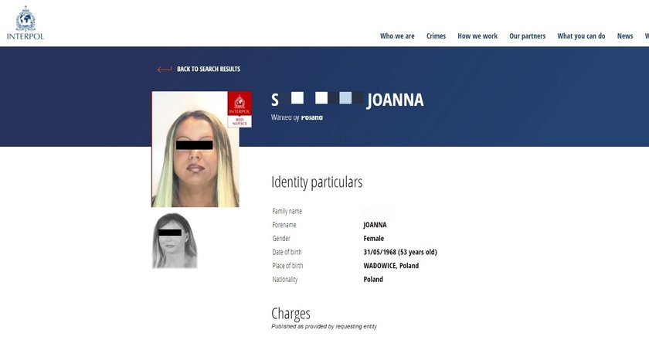This screenshot has width=649, height=340.
Task: Select the black-and-white thumbnail photo
Action: click(x=175, y=240)
